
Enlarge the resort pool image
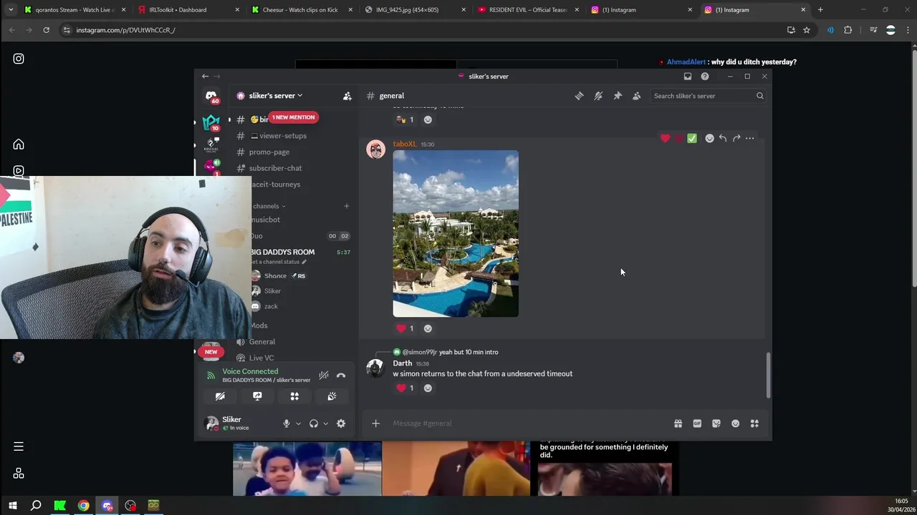[x=456, y=233]
